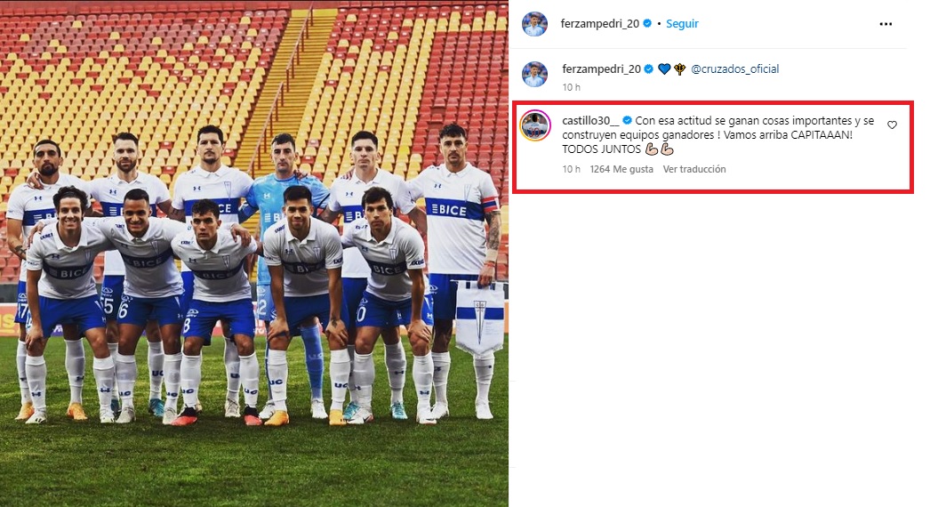The image size is (930, 507).
Task: Click the verified badge next to ferzampedri_20 in the header
Action: (647, 24)
